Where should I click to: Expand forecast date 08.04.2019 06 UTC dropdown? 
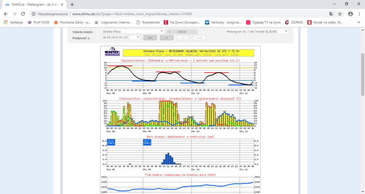[x=120, y=38]
